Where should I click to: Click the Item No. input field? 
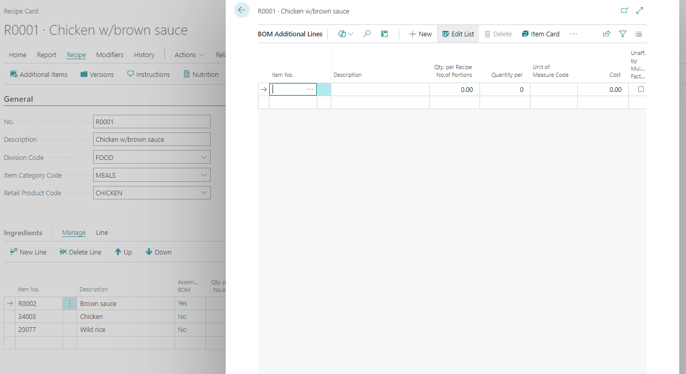click(289, 89)
